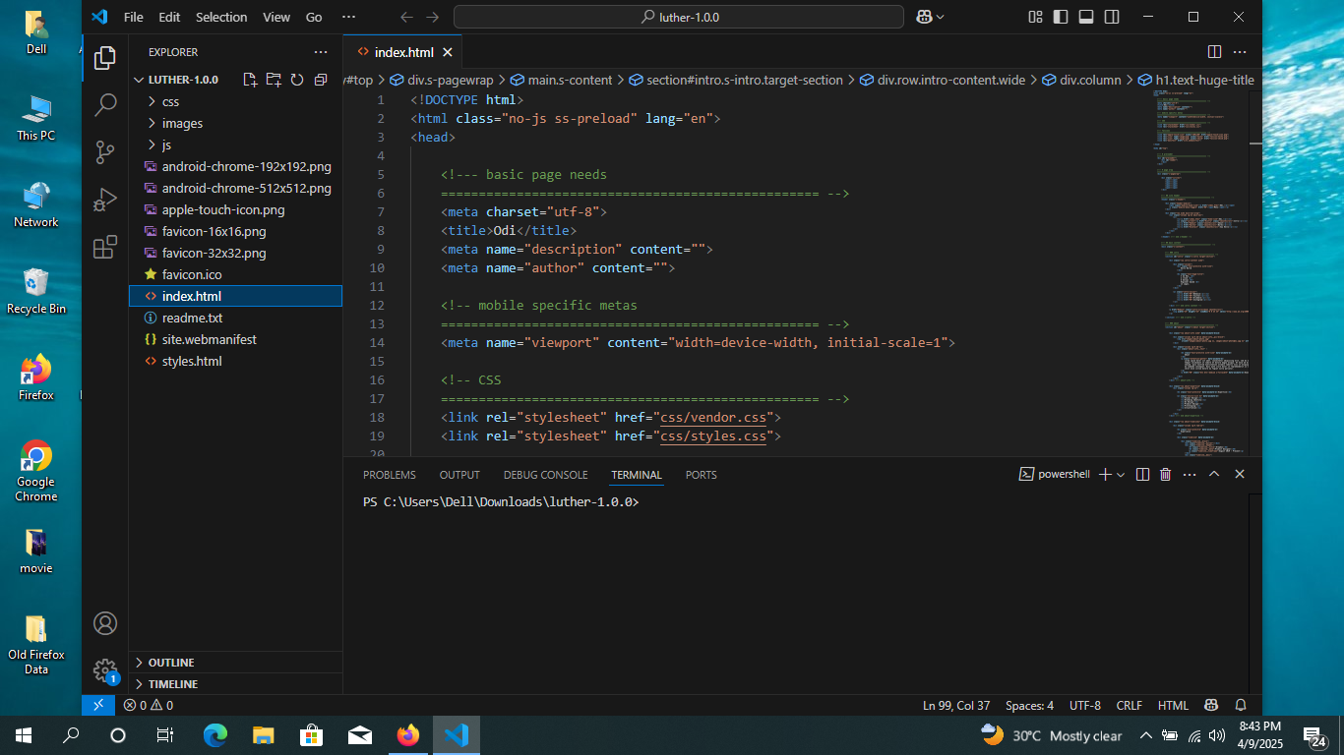
Task: Click HTML language mode selector
Action: click(x=1173, y=705)
